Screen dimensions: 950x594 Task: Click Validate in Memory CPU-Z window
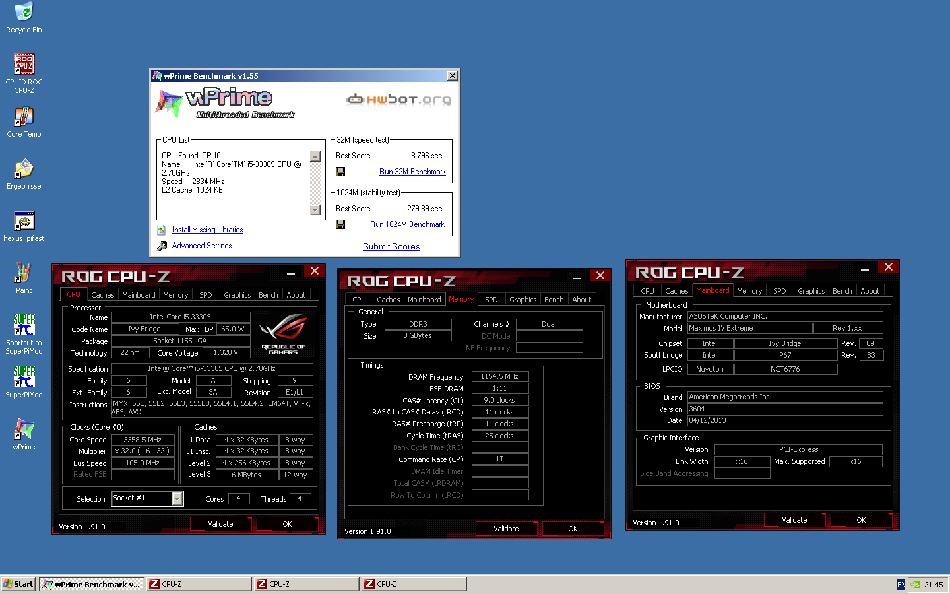[506, 529]
